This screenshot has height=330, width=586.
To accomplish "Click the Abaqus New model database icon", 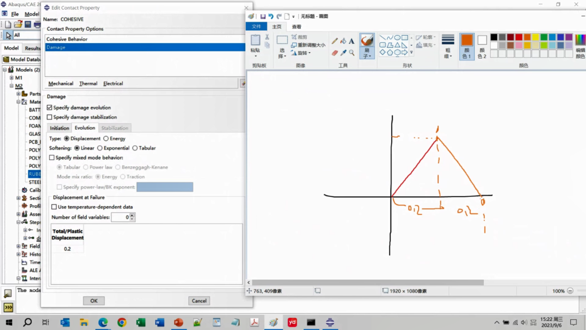I will pos(8,25).
